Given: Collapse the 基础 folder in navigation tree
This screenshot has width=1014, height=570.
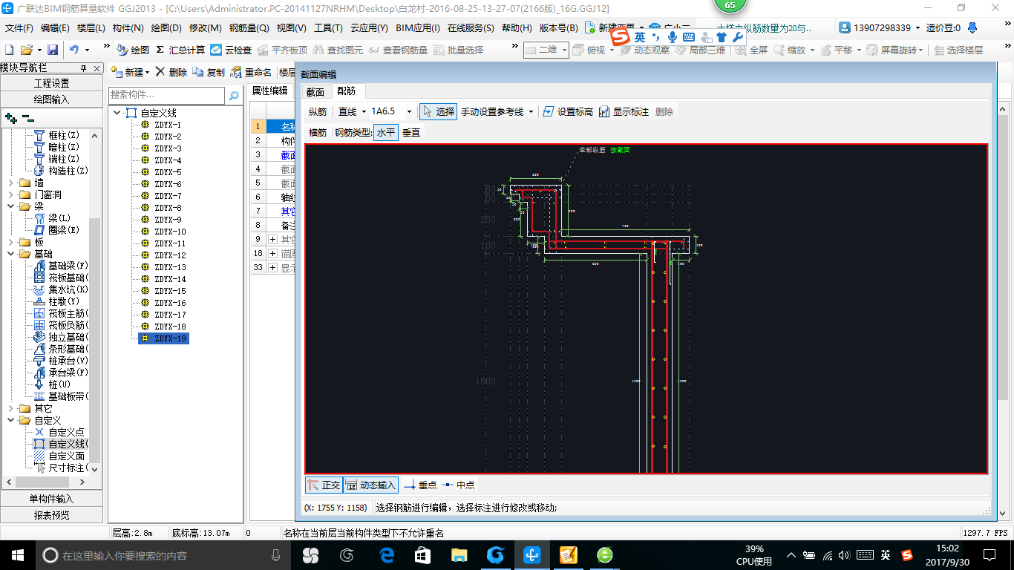Looking at the screenshot, I should [x=10, y=254].
